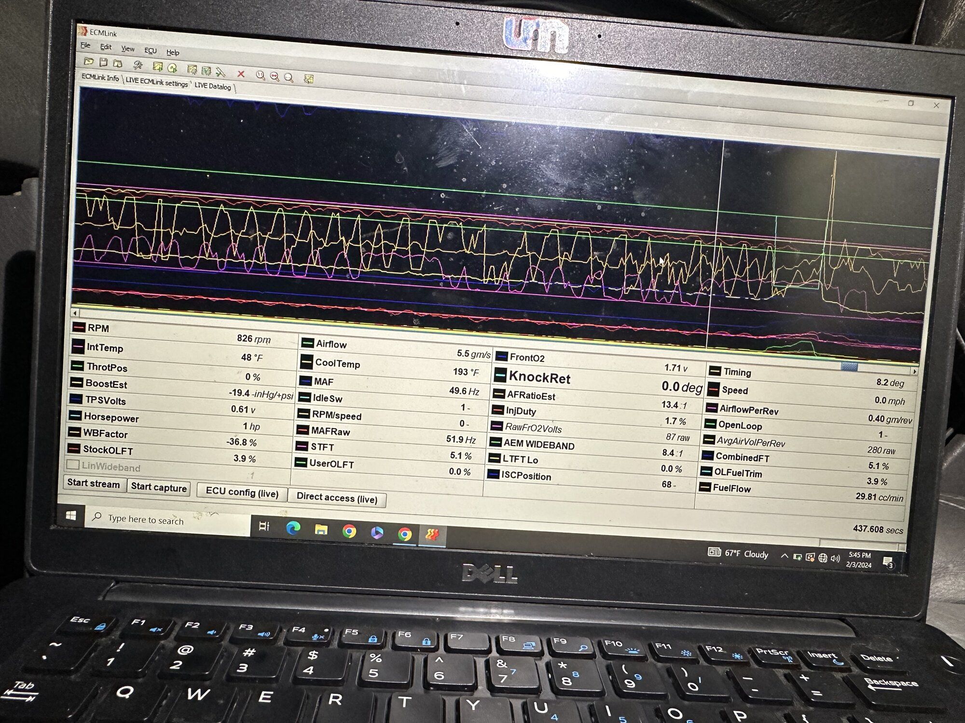
Task: Click the STFT label
Action: click(x=322, y=447)
